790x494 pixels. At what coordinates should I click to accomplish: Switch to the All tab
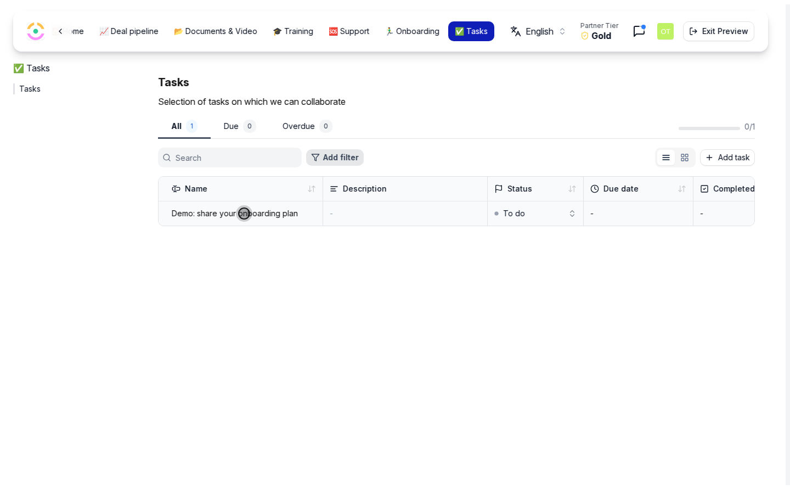click(x=184, y=126)
